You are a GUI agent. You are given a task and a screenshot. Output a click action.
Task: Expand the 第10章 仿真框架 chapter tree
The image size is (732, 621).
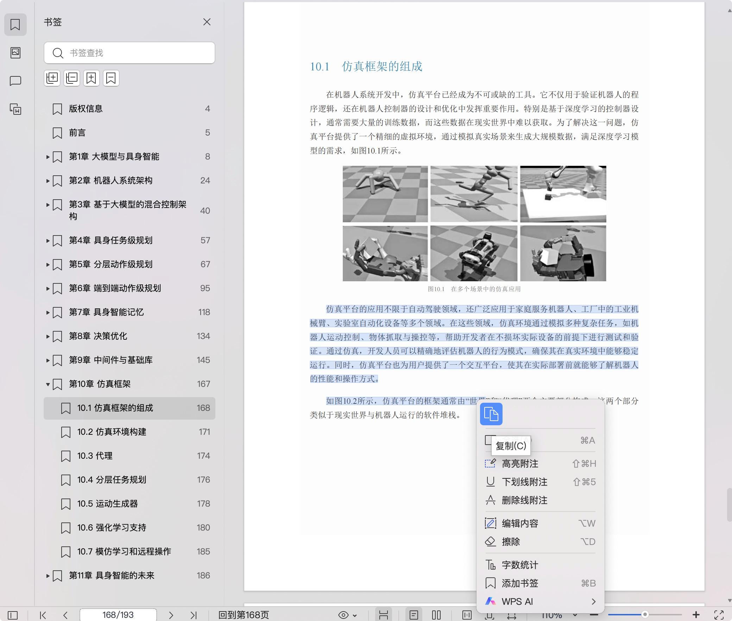coord(48,384)
